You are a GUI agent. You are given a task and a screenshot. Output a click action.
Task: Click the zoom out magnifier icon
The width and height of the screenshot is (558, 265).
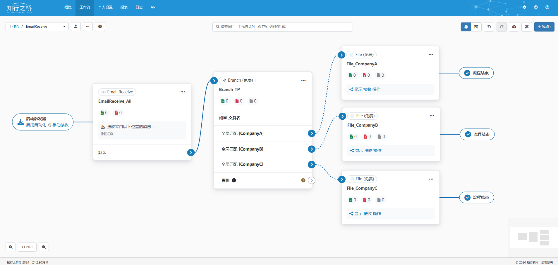pos(44,247)
